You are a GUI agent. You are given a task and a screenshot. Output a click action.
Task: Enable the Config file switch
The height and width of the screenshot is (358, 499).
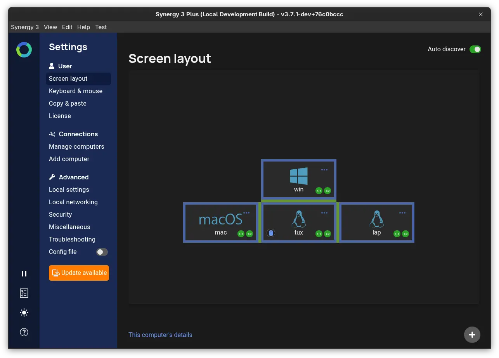point(102,252)
